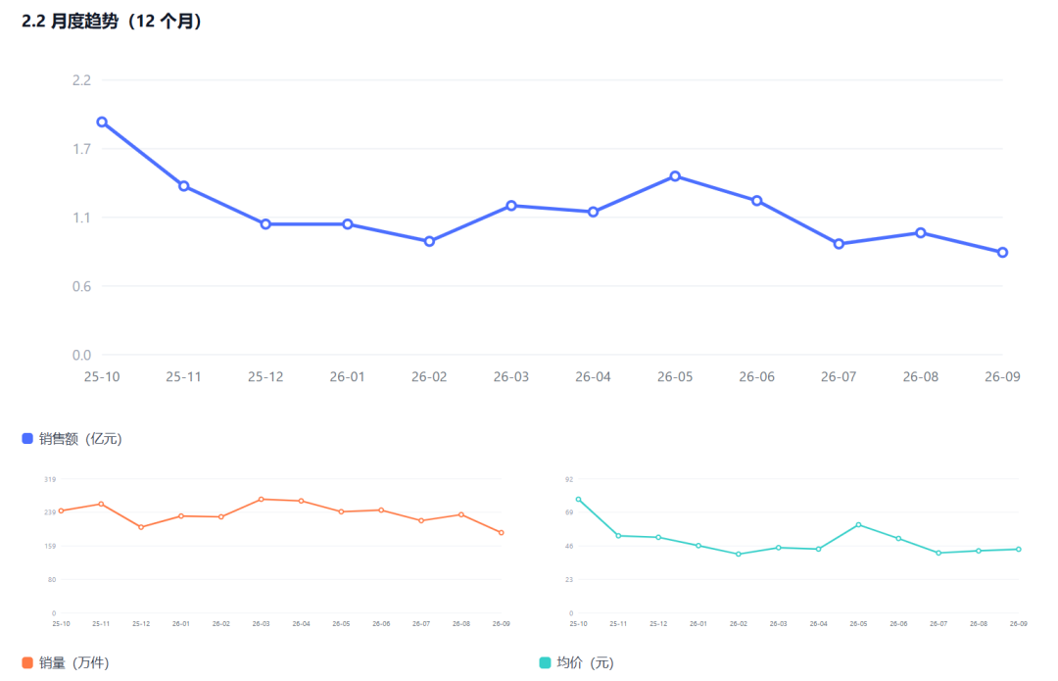1058x681 pixels.
Task: Click the 92 y-axis value on 均价 chart
Action: pyautogui.click(x=569, y=479)
